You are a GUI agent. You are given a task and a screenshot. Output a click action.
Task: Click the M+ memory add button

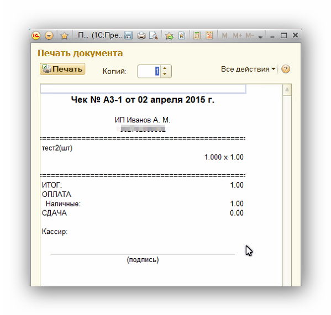[238, 36]
